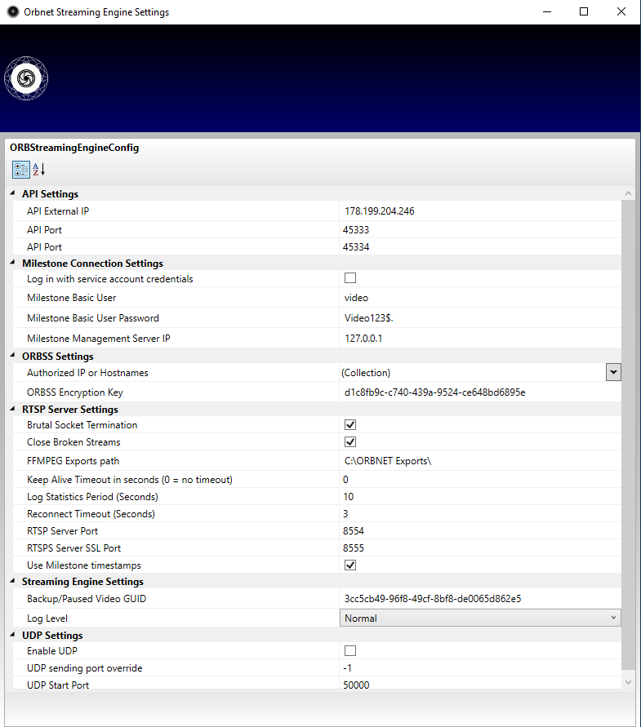The image size is (641, 727).
Task: Collapse Milestone Connection Settings category
Action: [12, 263]
